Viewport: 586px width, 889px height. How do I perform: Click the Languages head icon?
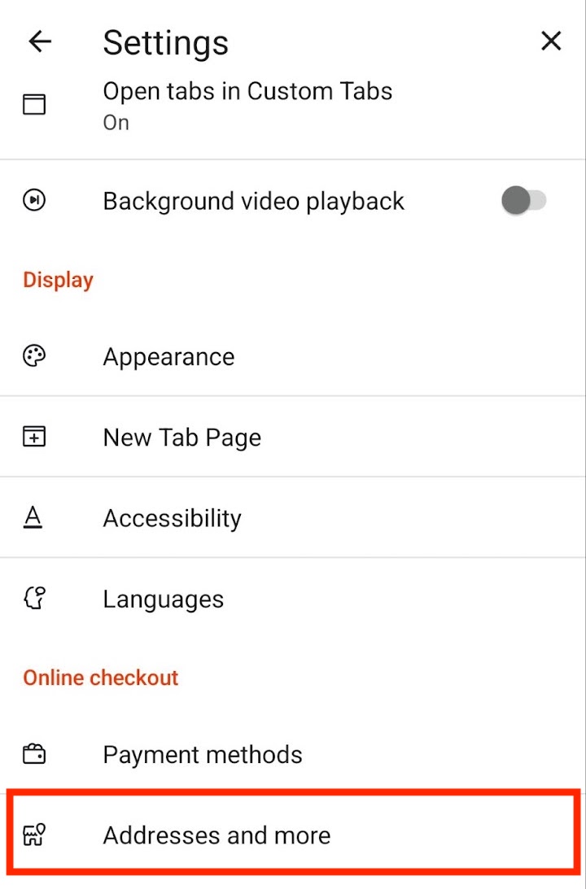pyautogui.click(x=34, y=598)
